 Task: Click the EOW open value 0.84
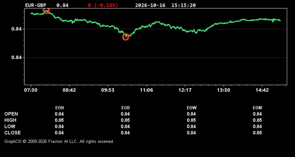(x=191, y=114)
